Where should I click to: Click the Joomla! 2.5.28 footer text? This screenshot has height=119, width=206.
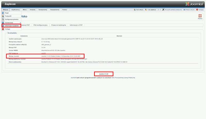(x=104, y=74)
